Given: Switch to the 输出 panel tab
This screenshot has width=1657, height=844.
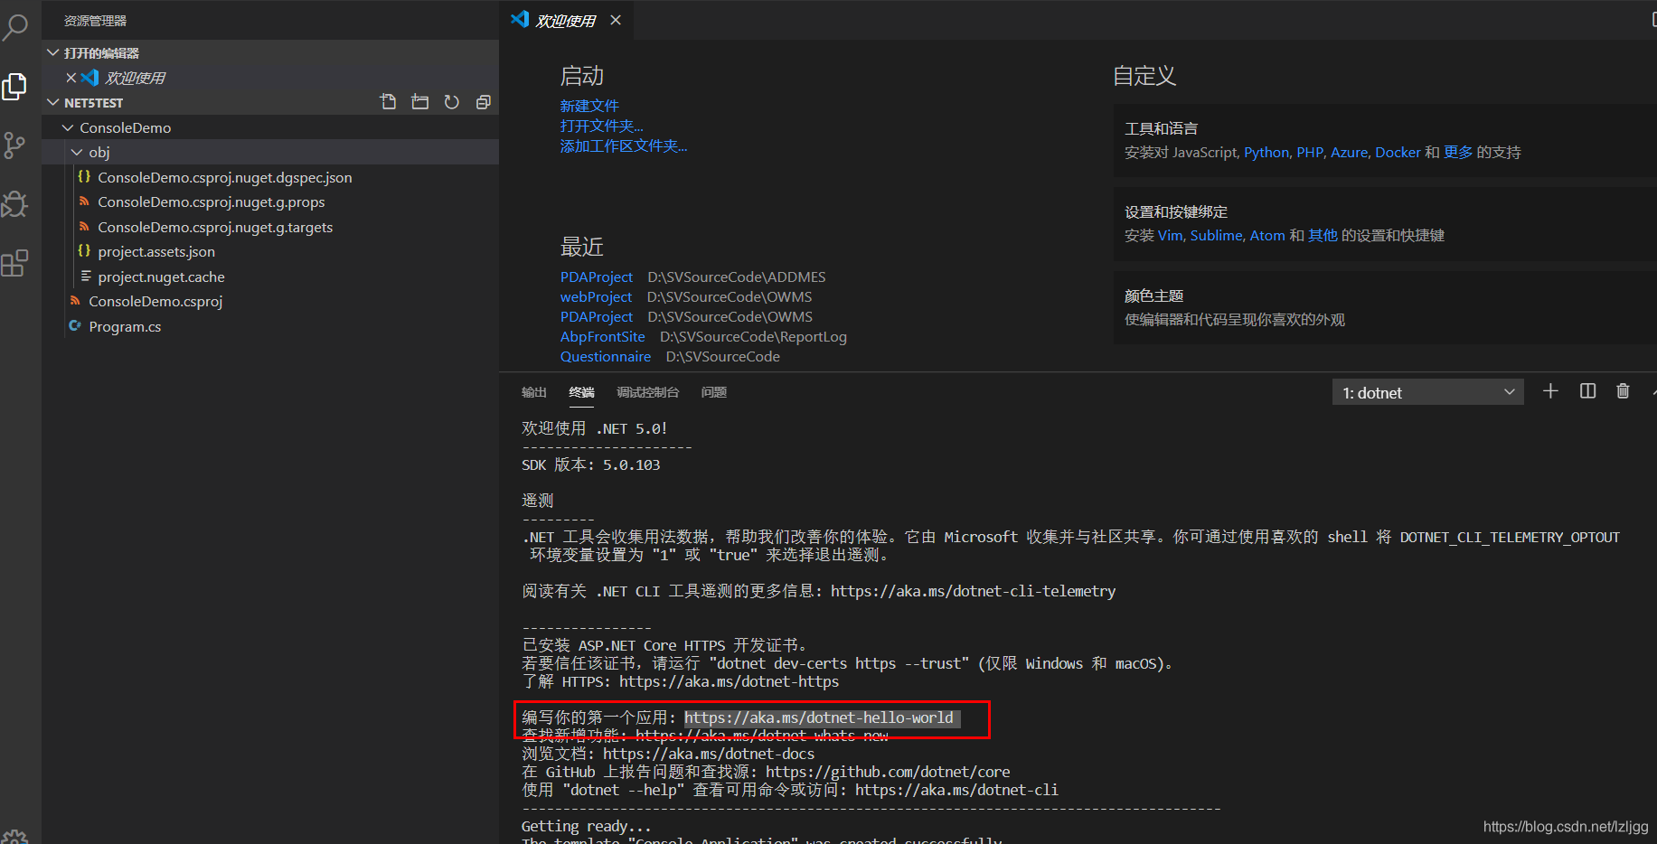Looking at the screenshot, I should 534,392.
